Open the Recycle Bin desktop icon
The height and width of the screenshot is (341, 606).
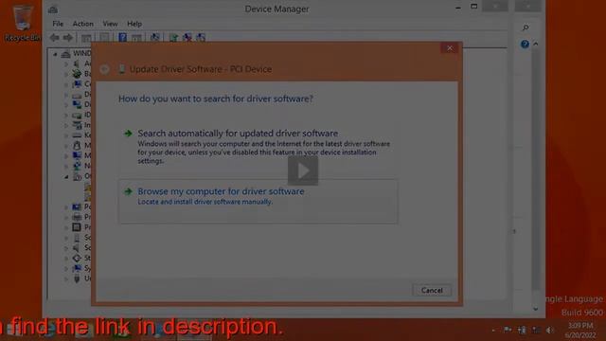(22, 22)
